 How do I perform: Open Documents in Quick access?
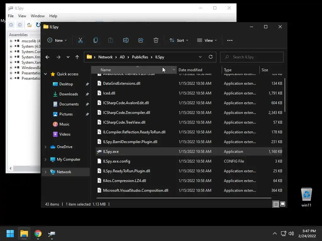pos(69,104)
